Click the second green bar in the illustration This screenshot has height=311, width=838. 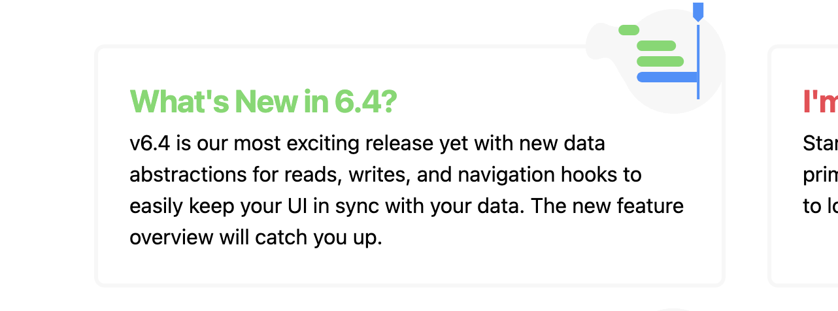(x=656, y=46)
